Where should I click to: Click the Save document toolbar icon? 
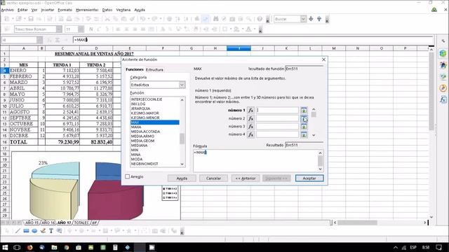click(x=31, y=19)
